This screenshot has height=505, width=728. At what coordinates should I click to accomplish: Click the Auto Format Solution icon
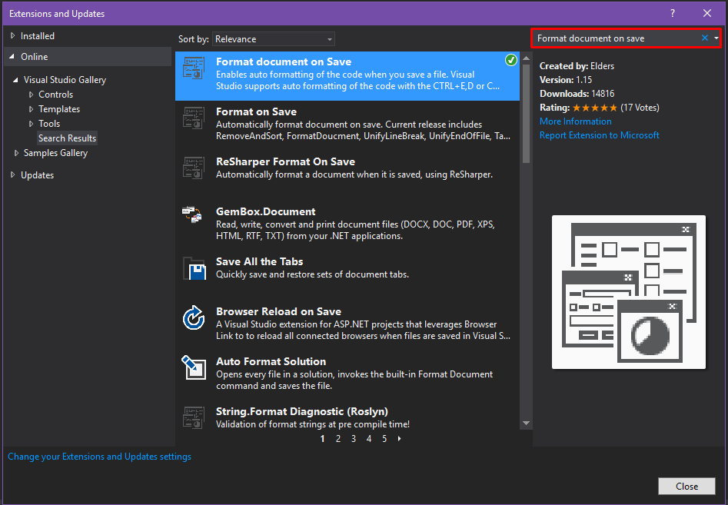pyautogui.click(x=194, y=367)
